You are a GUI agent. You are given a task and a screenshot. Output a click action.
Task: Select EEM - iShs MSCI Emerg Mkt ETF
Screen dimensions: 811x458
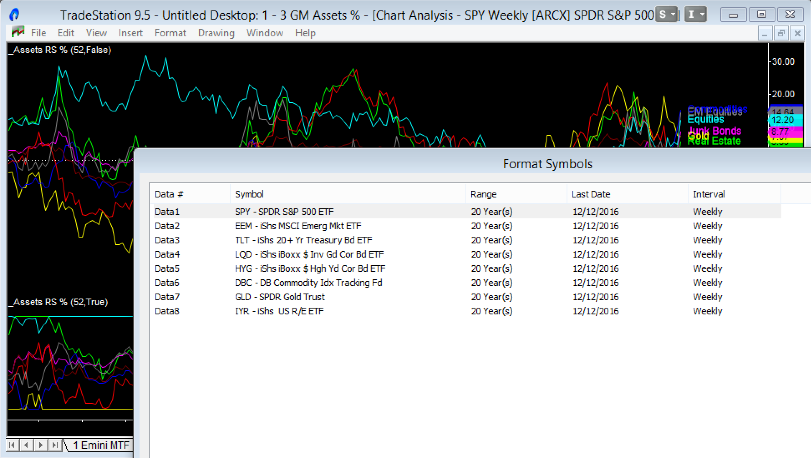[x=298, y=226]
